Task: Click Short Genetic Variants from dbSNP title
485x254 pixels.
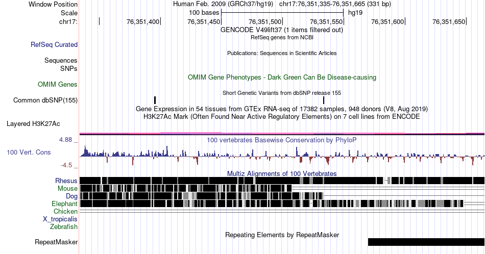Action: 282,93
